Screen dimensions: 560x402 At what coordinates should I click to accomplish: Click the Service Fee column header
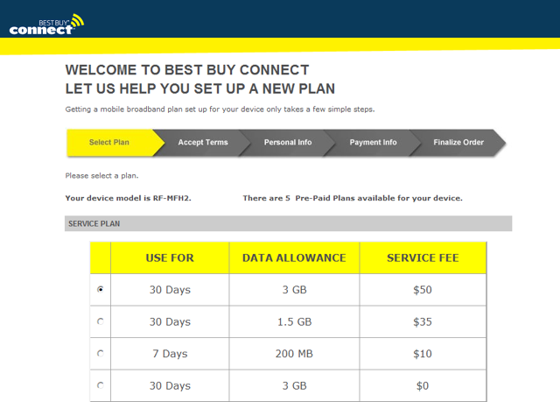coord(423,257)
